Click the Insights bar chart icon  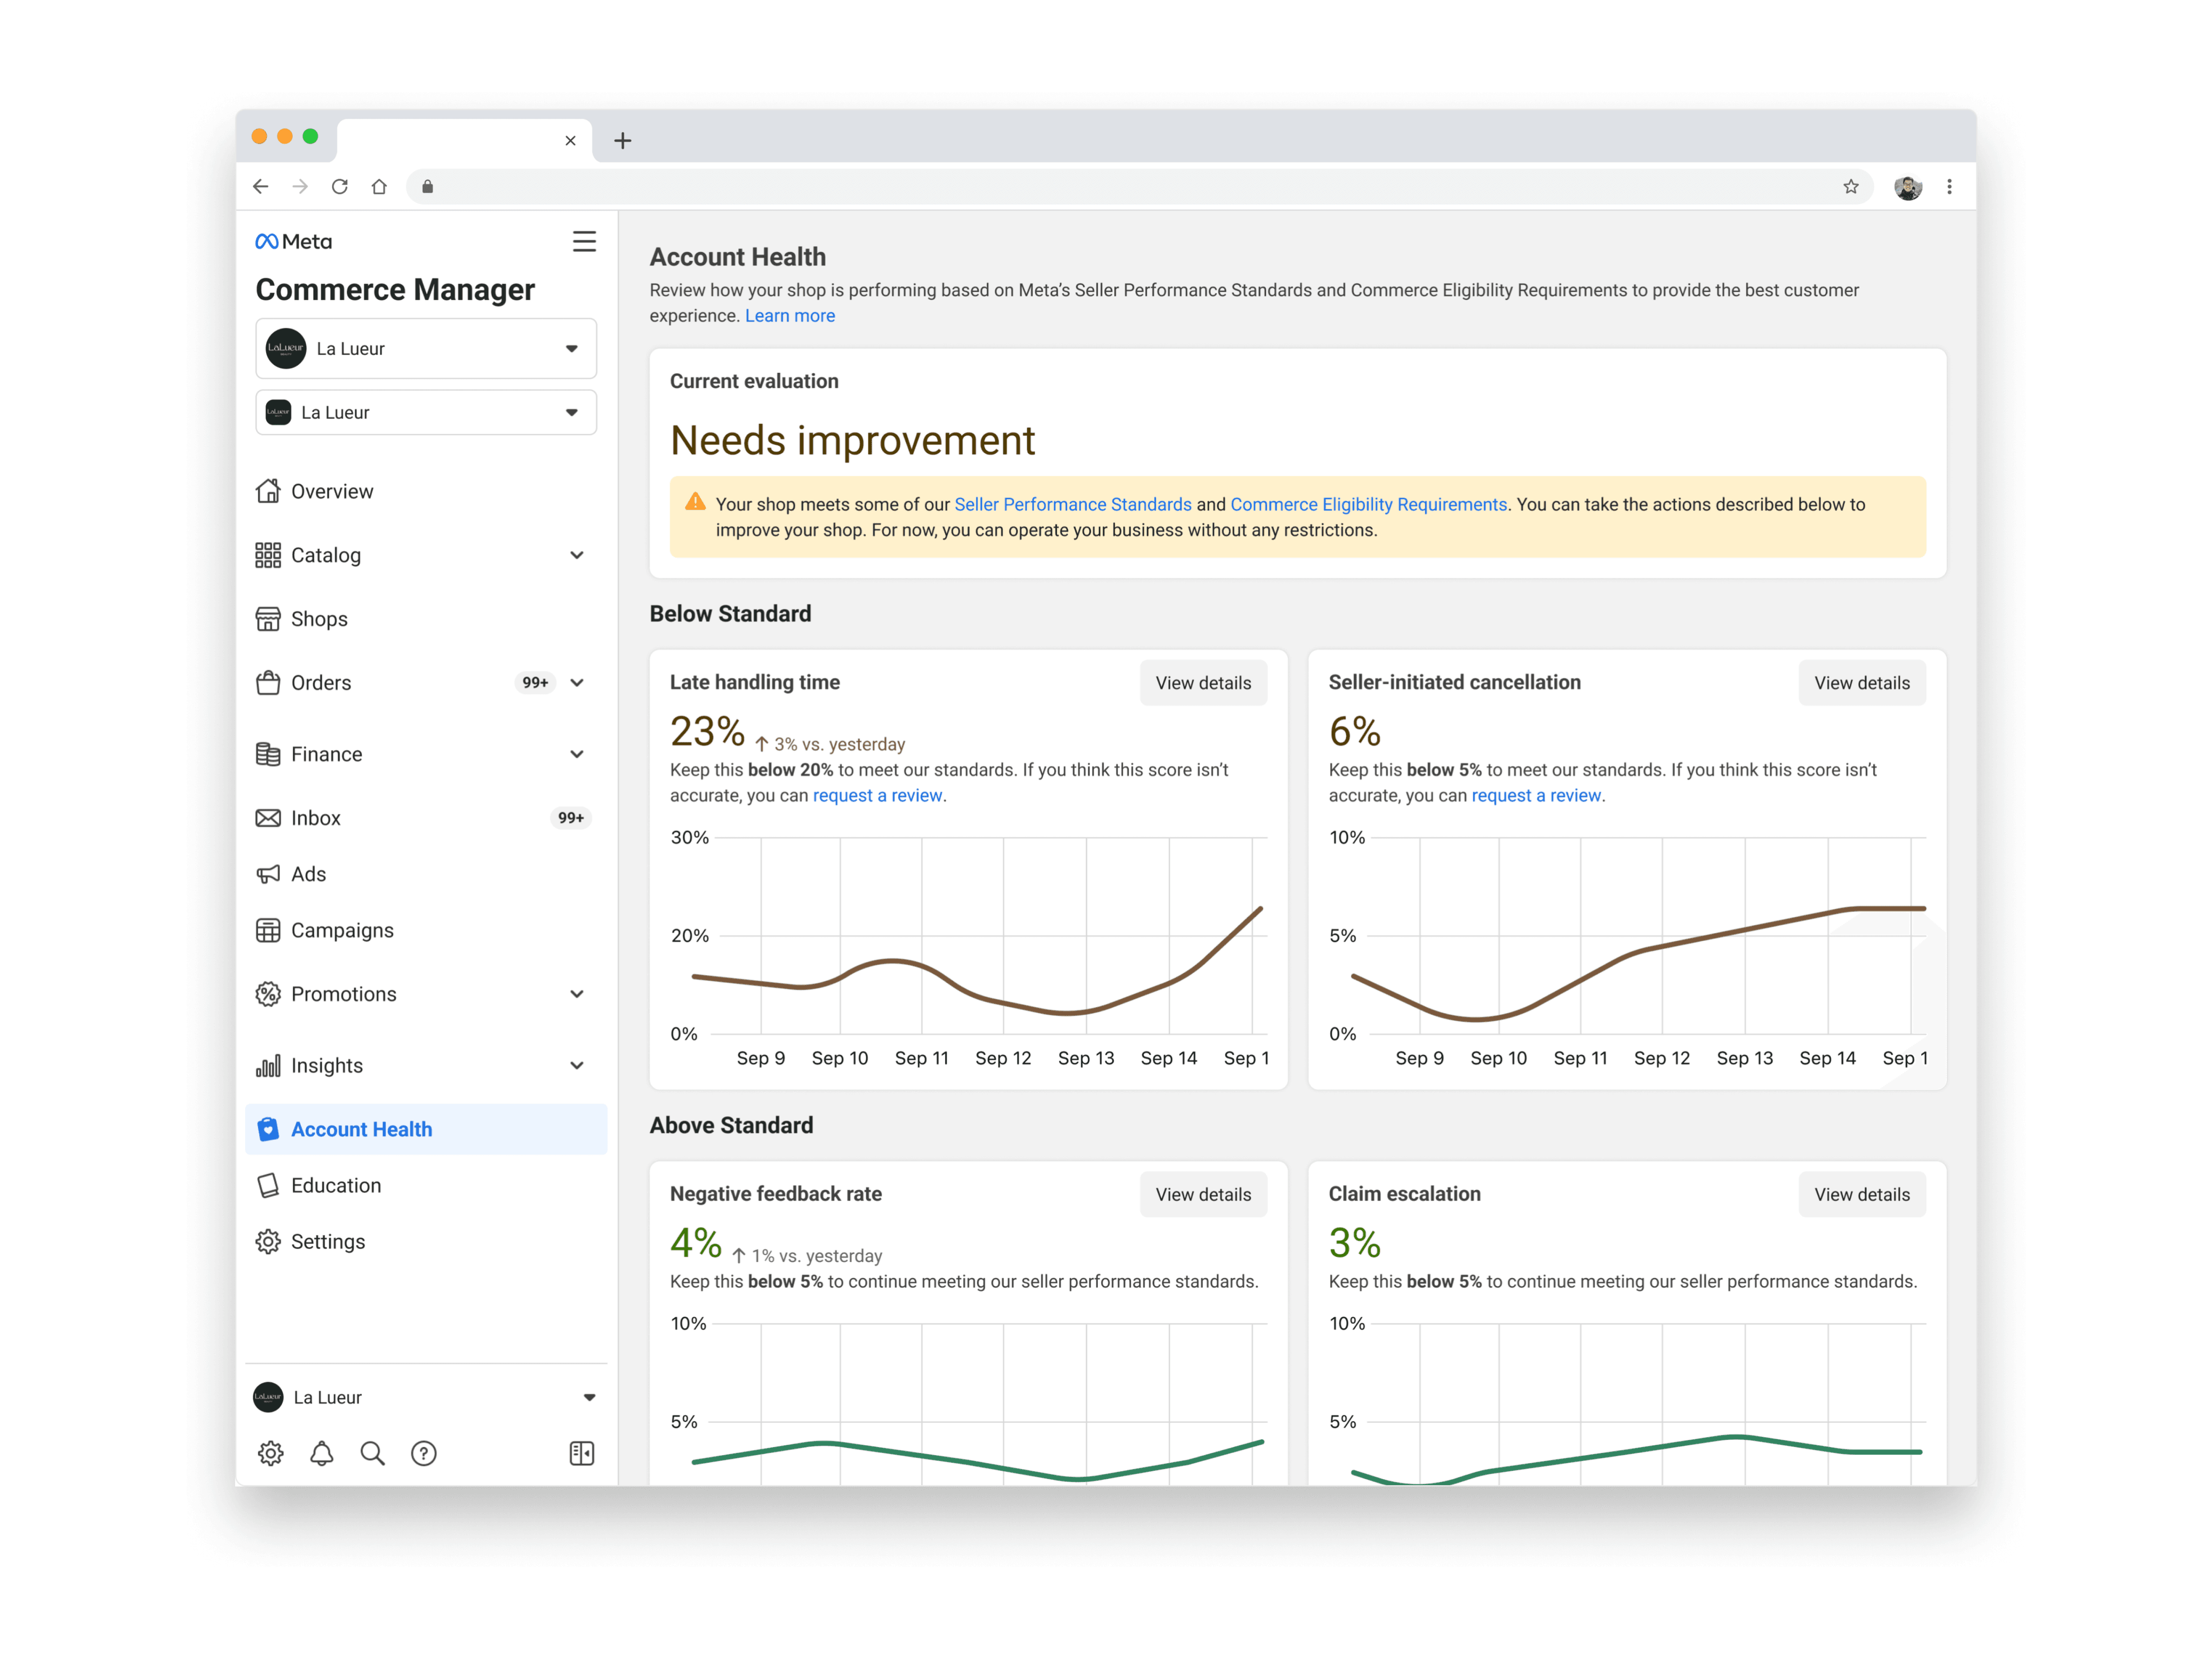point(268,1066)
